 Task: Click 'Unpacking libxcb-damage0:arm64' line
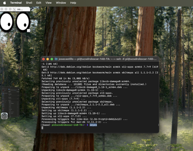[73, 90]
